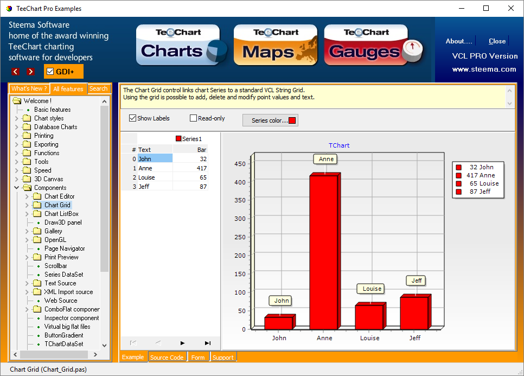Screen dimensions: 524x376
Task: Switch to the What's New tab
Action: [29, 88]
